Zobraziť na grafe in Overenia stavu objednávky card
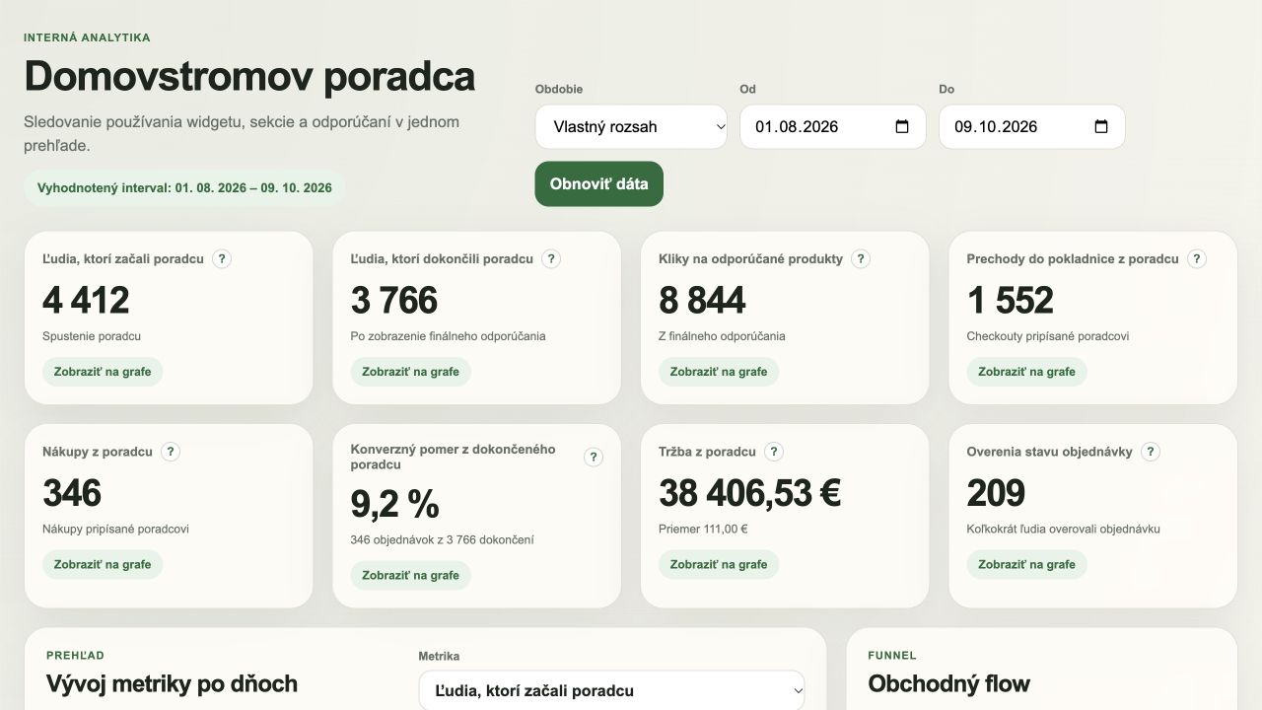 pyautogui.click(x=1026, y=564)
